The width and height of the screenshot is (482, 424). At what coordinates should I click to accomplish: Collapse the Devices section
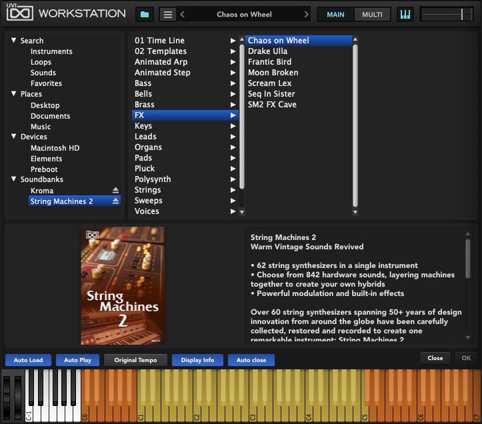pyautogui.click(x=13, y=136)
